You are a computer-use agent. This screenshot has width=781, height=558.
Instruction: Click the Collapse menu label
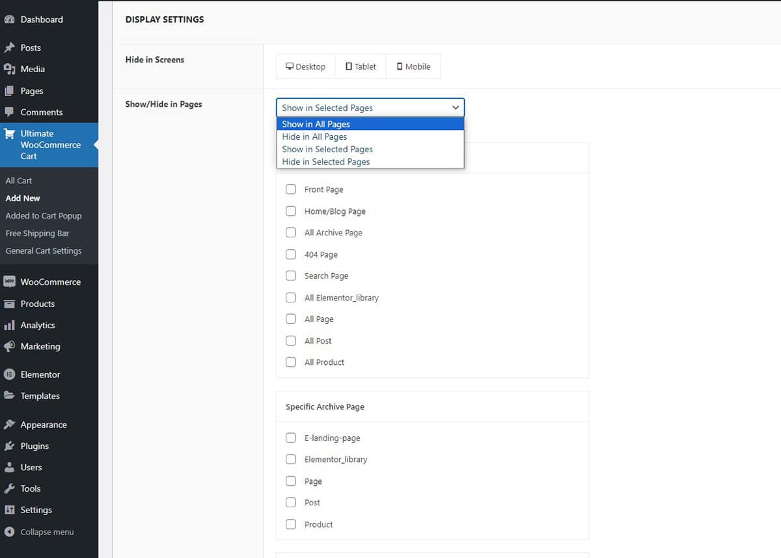click(x=47, y=532)
